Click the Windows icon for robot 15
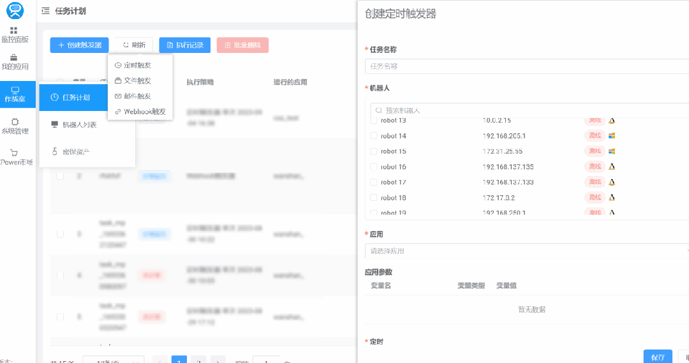Image resolution: width=689 pixels, height=363 pixels. (x=612, y=151)
